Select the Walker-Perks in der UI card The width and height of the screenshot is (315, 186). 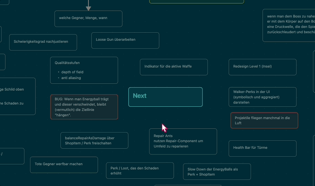(x=262, y=97)
